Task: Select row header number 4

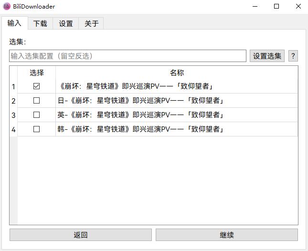Action: coord(13,129)
